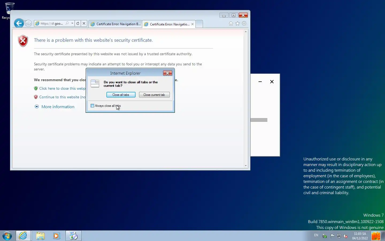This screenshot has width=385, height=241.
Task: Minimize the small white window
Action: [260, 82]
